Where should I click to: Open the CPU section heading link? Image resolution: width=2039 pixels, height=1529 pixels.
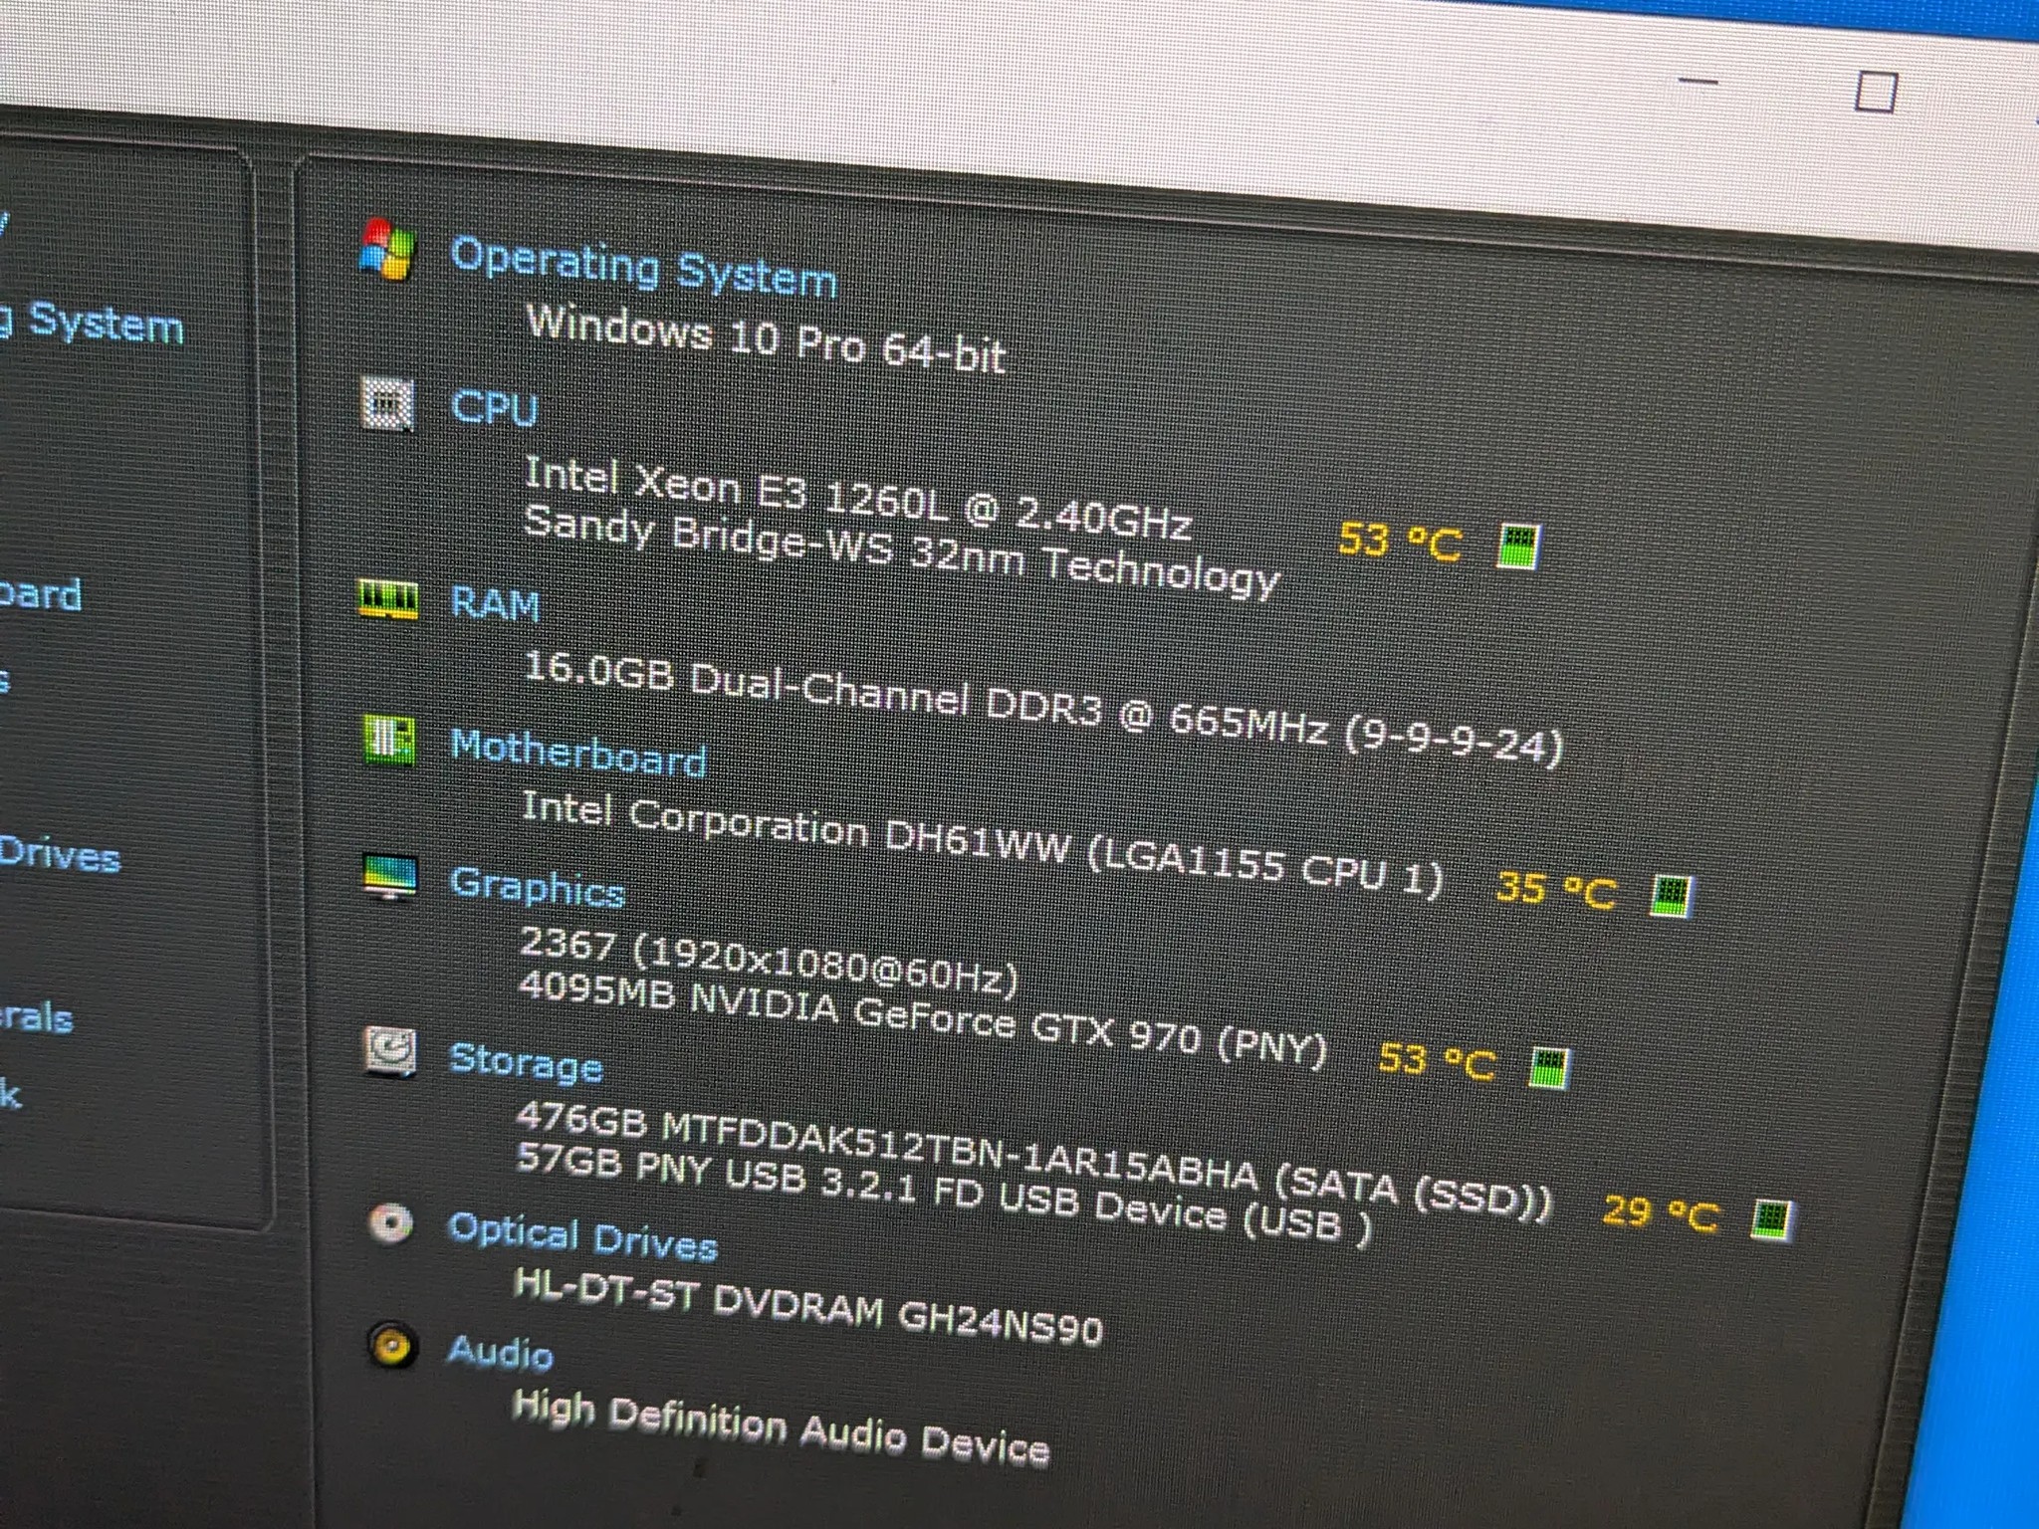[494, 408]
